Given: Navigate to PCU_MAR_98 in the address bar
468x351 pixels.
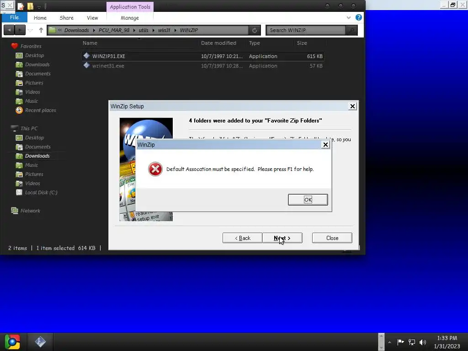Looking at the screenshot, I should pos(114,30).
